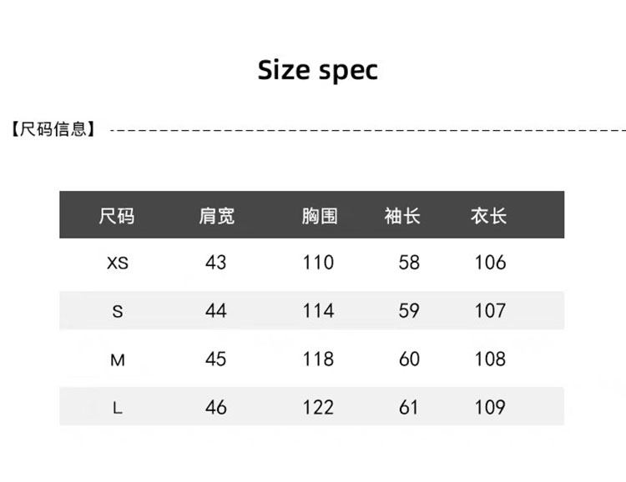
Task: Click the sleeve length value 58
Action: 409,263
